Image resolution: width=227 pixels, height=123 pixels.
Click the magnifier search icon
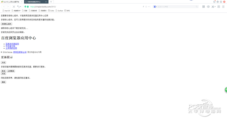[x=197, y=7]
